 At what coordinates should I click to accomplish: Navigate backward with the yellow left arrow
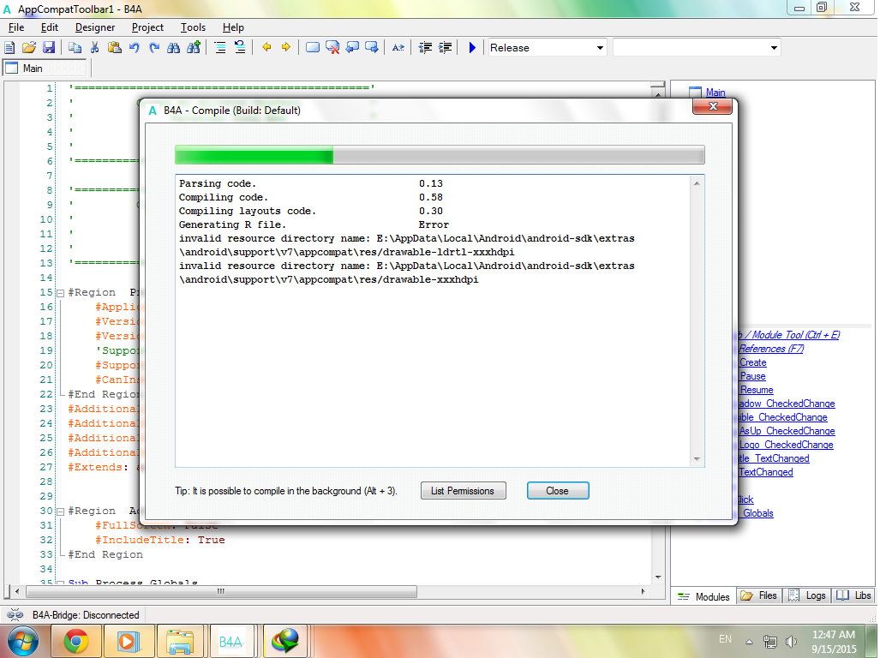266,48
